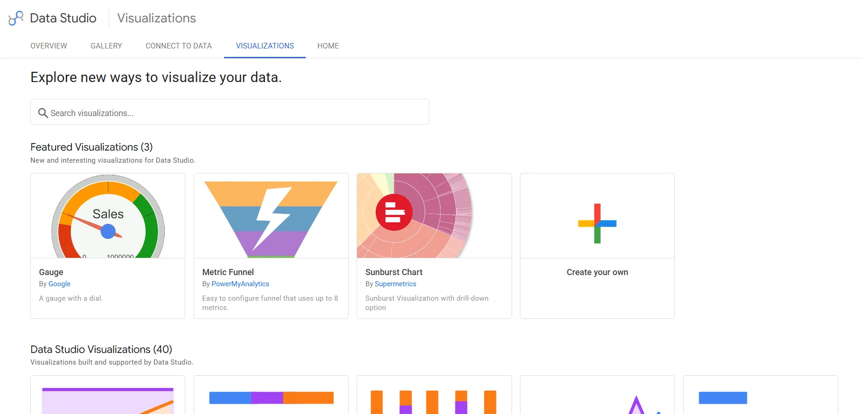The image size is (862, 414).
Task: Open the Home tab
Action: (328, 46)
